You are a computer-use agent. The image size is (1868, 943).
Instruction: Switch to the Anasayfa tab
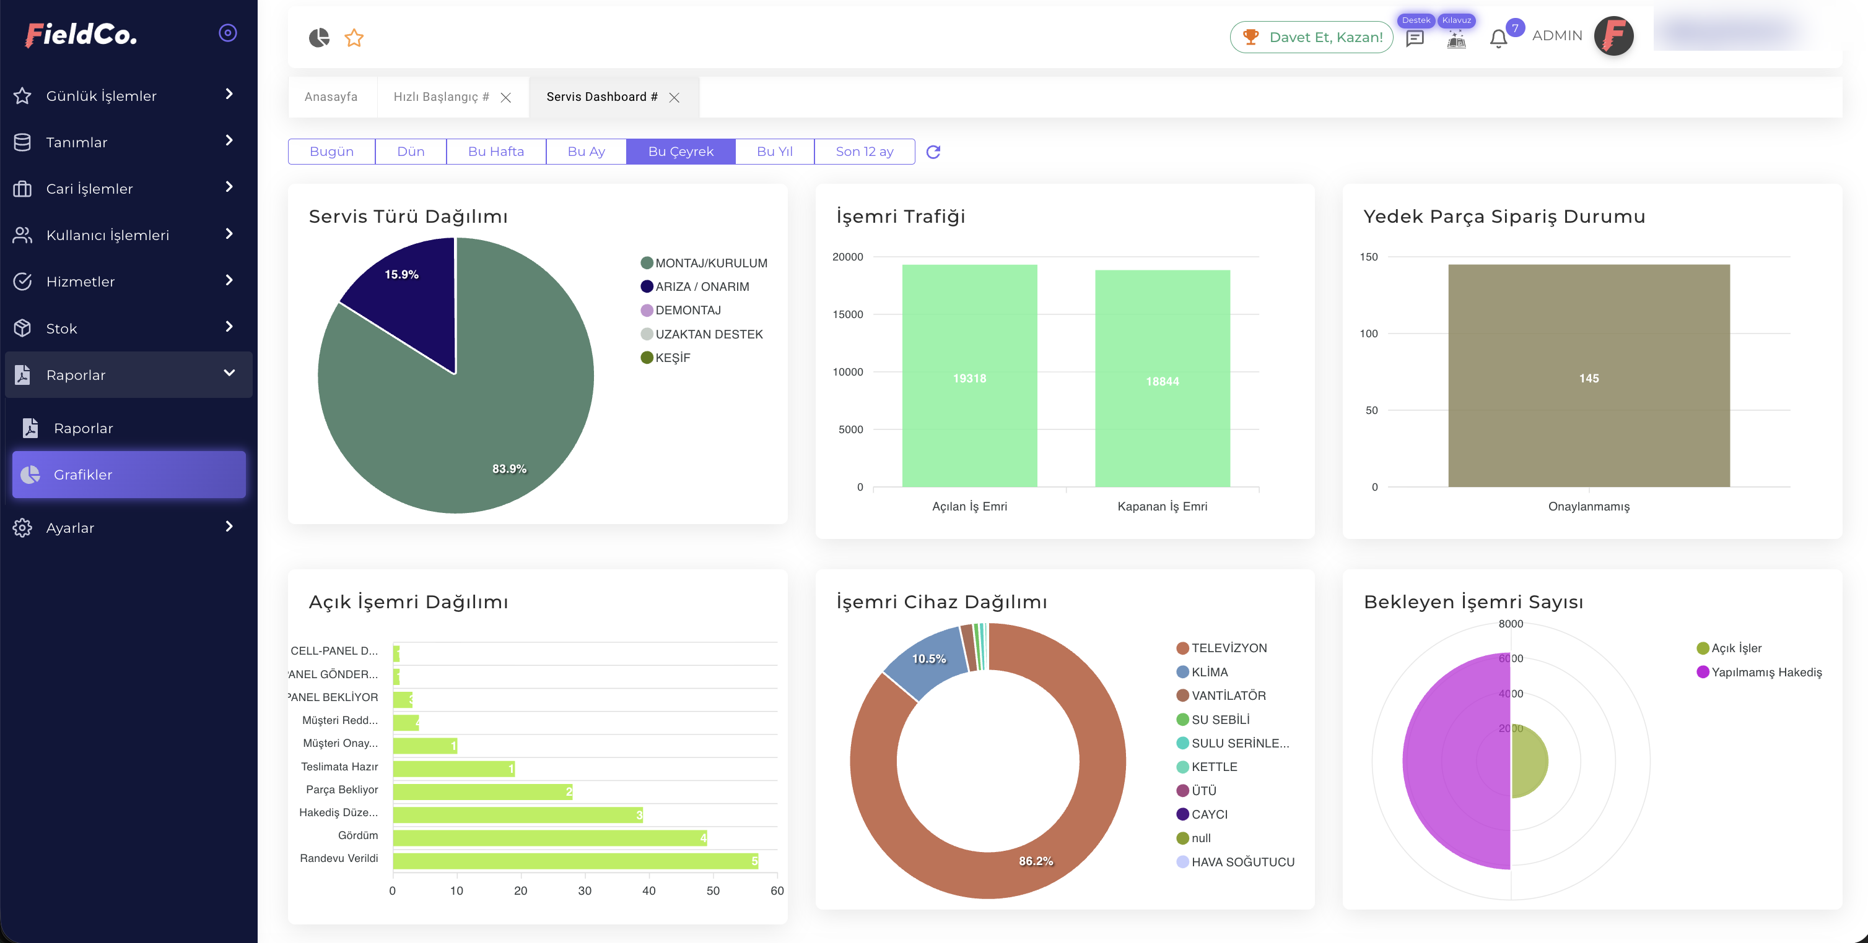click(331, 97)
